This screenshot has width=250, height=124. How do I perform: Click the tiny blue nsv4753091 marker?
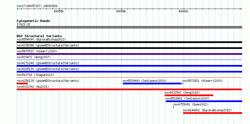tap(174, 107)
